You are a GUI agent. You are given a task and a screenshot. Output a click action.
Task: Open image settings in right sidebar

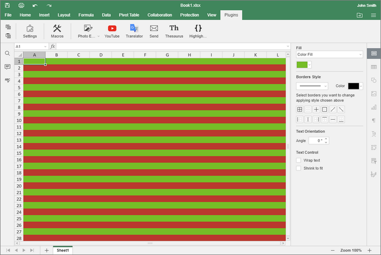coord(374,94)
